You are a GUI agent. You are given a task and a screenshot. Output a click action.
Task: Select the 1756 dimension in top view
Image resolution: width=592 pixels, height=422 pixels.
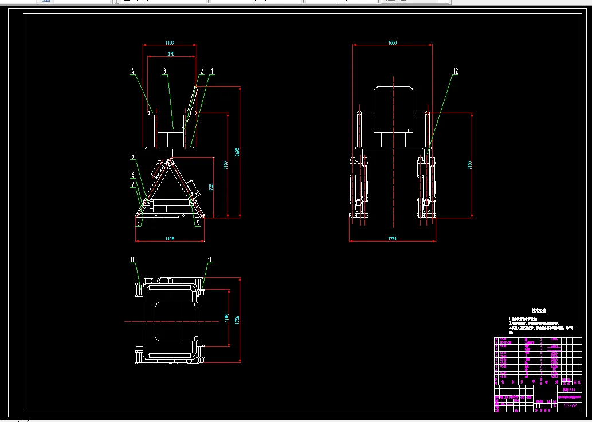tap(237, 320)
